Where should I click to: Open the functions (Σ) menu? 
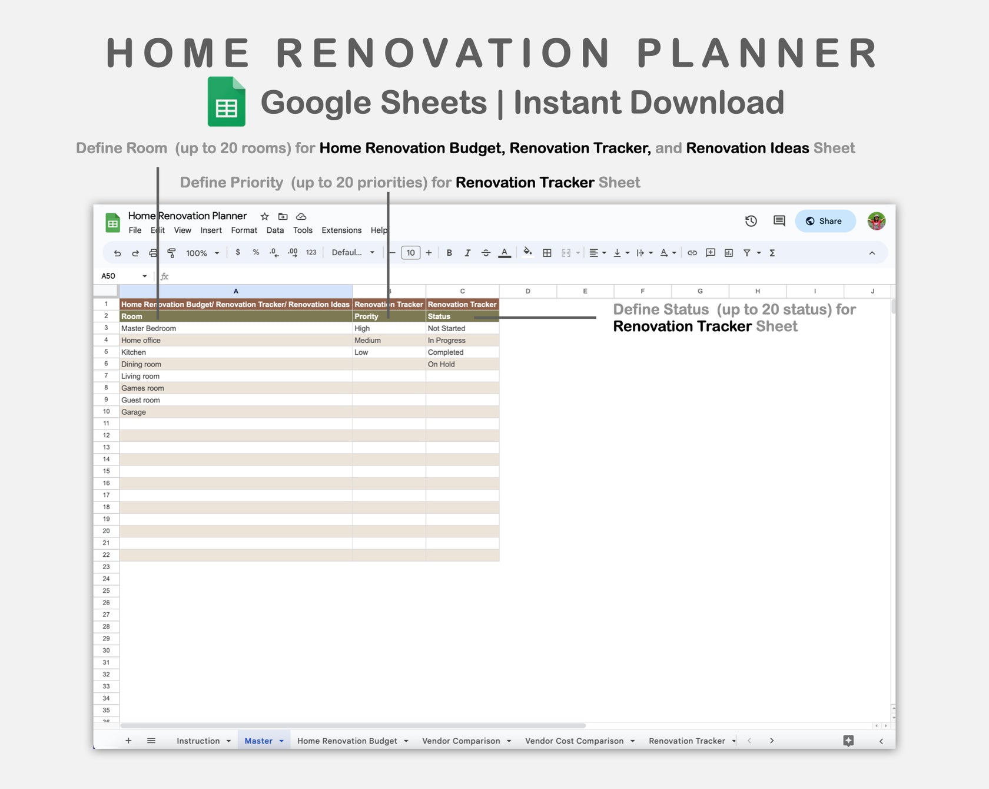coord(771,252)
